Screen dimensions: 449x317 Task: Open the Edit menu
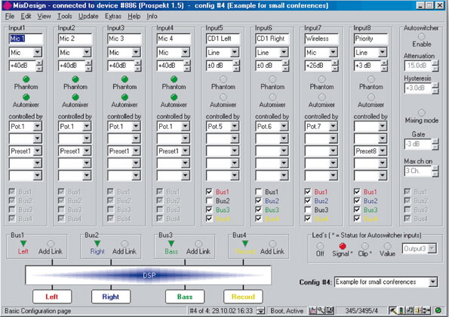[26, 17]
